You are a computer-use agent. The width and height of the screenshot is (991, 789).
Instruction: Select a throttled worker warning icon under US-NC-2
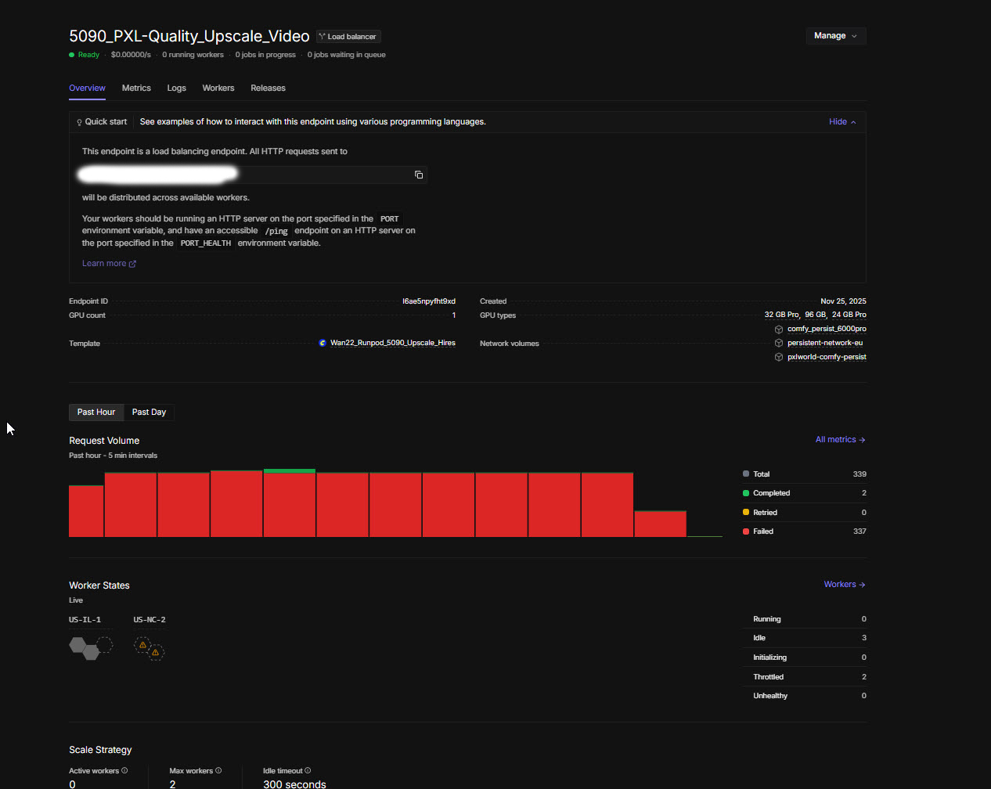coord(142,644)
